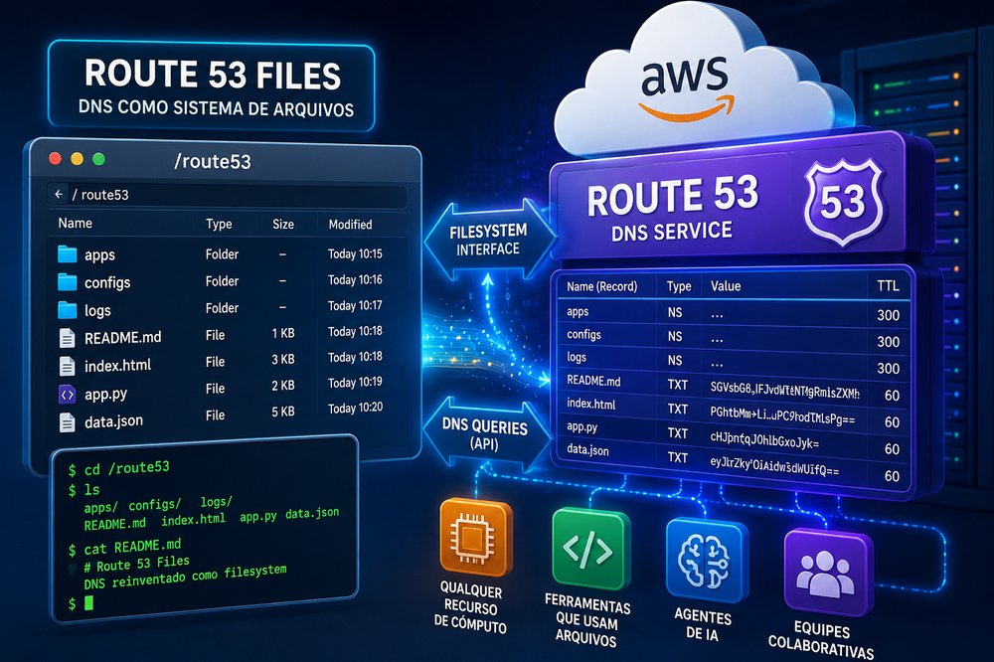Image resolution: width=994 pixels, height=662 pixels.
Task: Click the / route53 path bar
Action: [227, 195]
